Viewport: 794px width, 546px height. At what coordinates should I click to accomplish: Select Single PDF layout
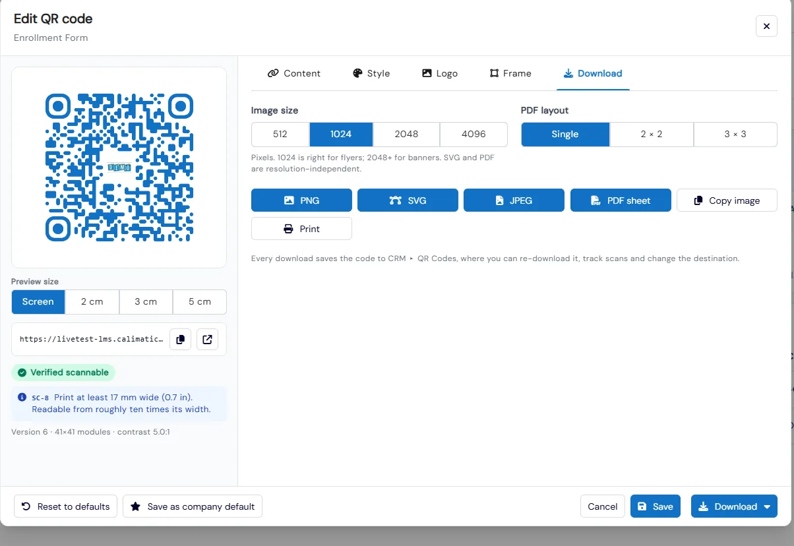(565, 134)
